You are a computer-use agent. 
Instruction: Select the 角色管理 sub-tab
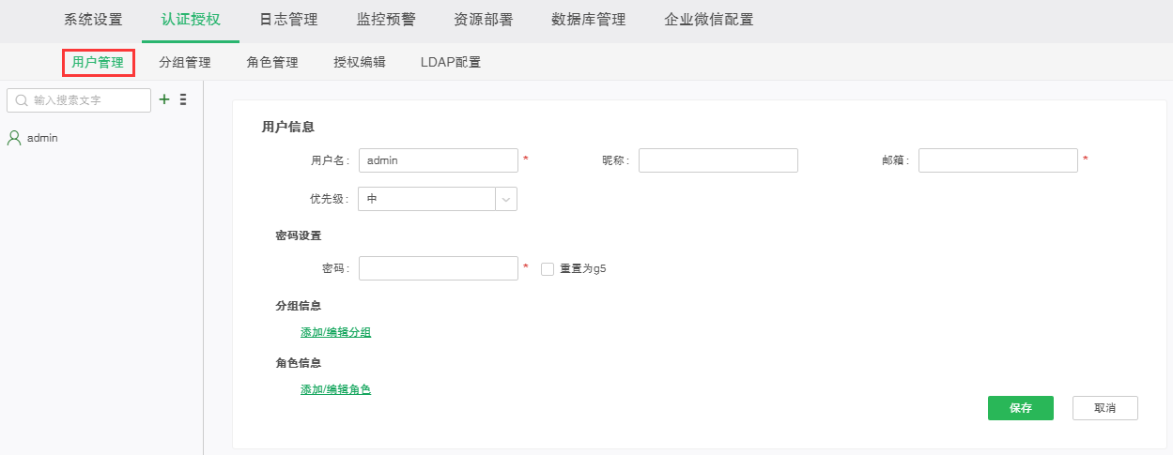pyautogui.click(x=272, y=63)
